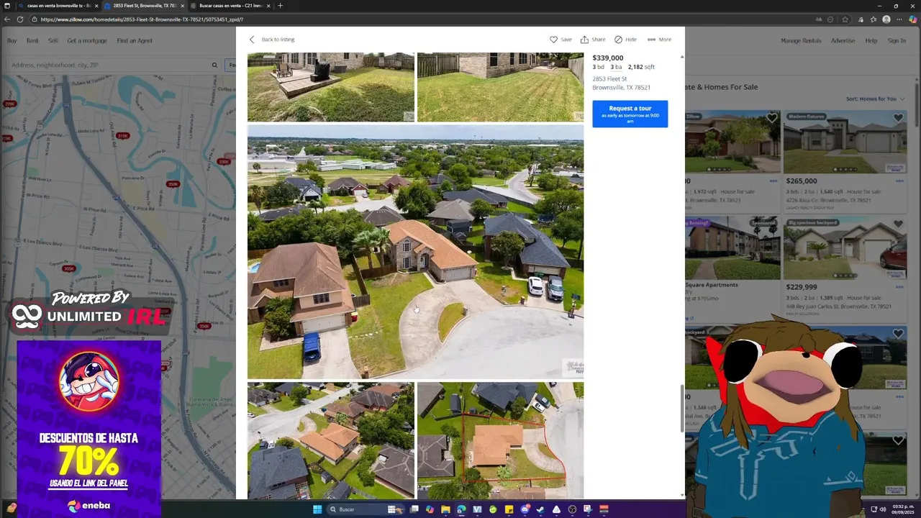Open Get a mortgage menu item
The image size is (921, 518).
[87, 41]
